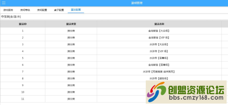
Task: Click 押分类 type in row 4
Action: point(71,51)
